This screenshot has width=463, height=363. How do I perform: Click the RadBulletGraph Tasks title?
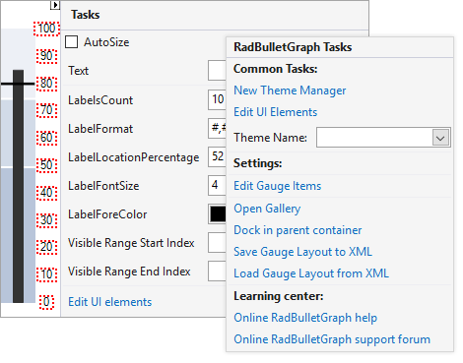(x=293, y=47)
